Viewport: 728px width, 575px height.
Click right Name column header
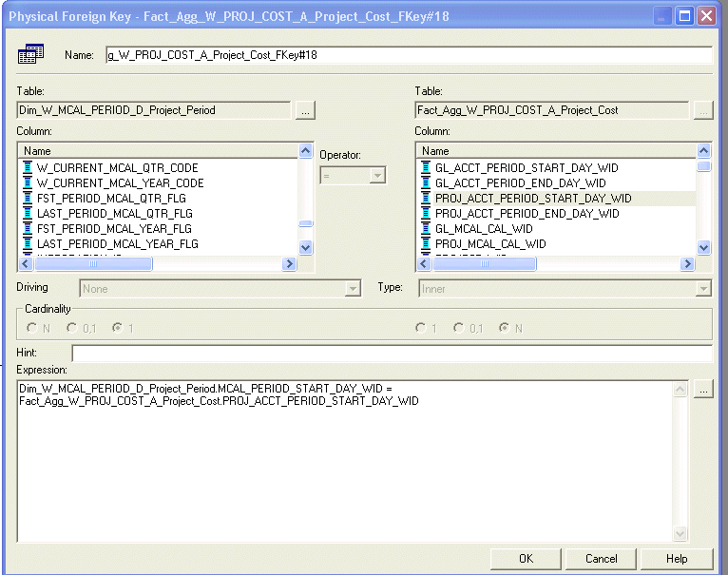point(557,151)
